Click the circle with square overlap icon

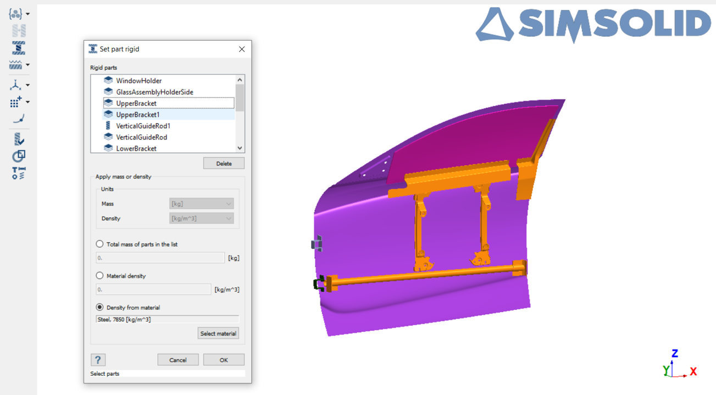(x=18, y=157)
